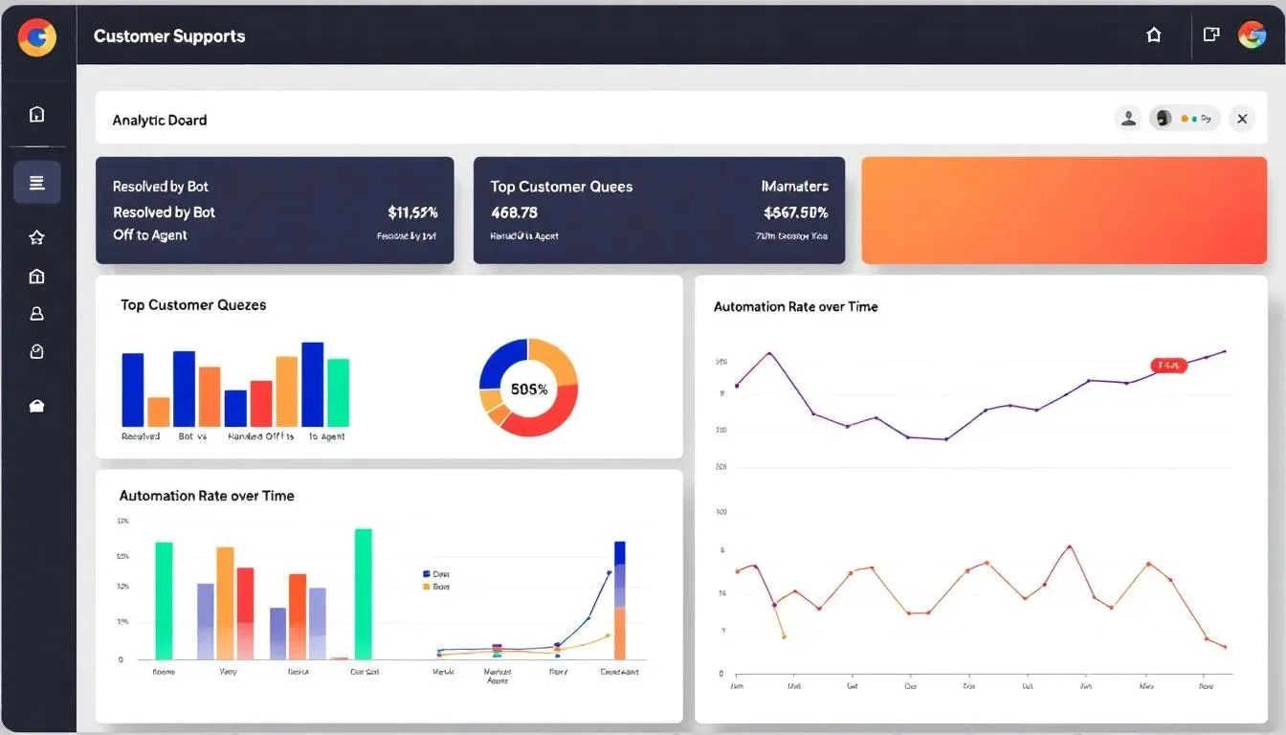Open the Top Customer Ques stats card

point(658,211)
